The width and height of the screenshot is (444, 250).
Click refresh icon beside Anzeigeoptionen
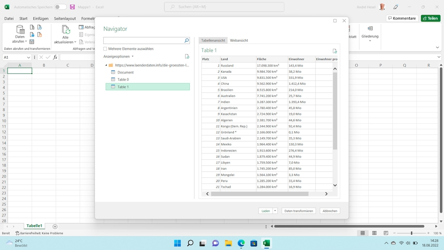pyautogui.click(x=187, y=56)
